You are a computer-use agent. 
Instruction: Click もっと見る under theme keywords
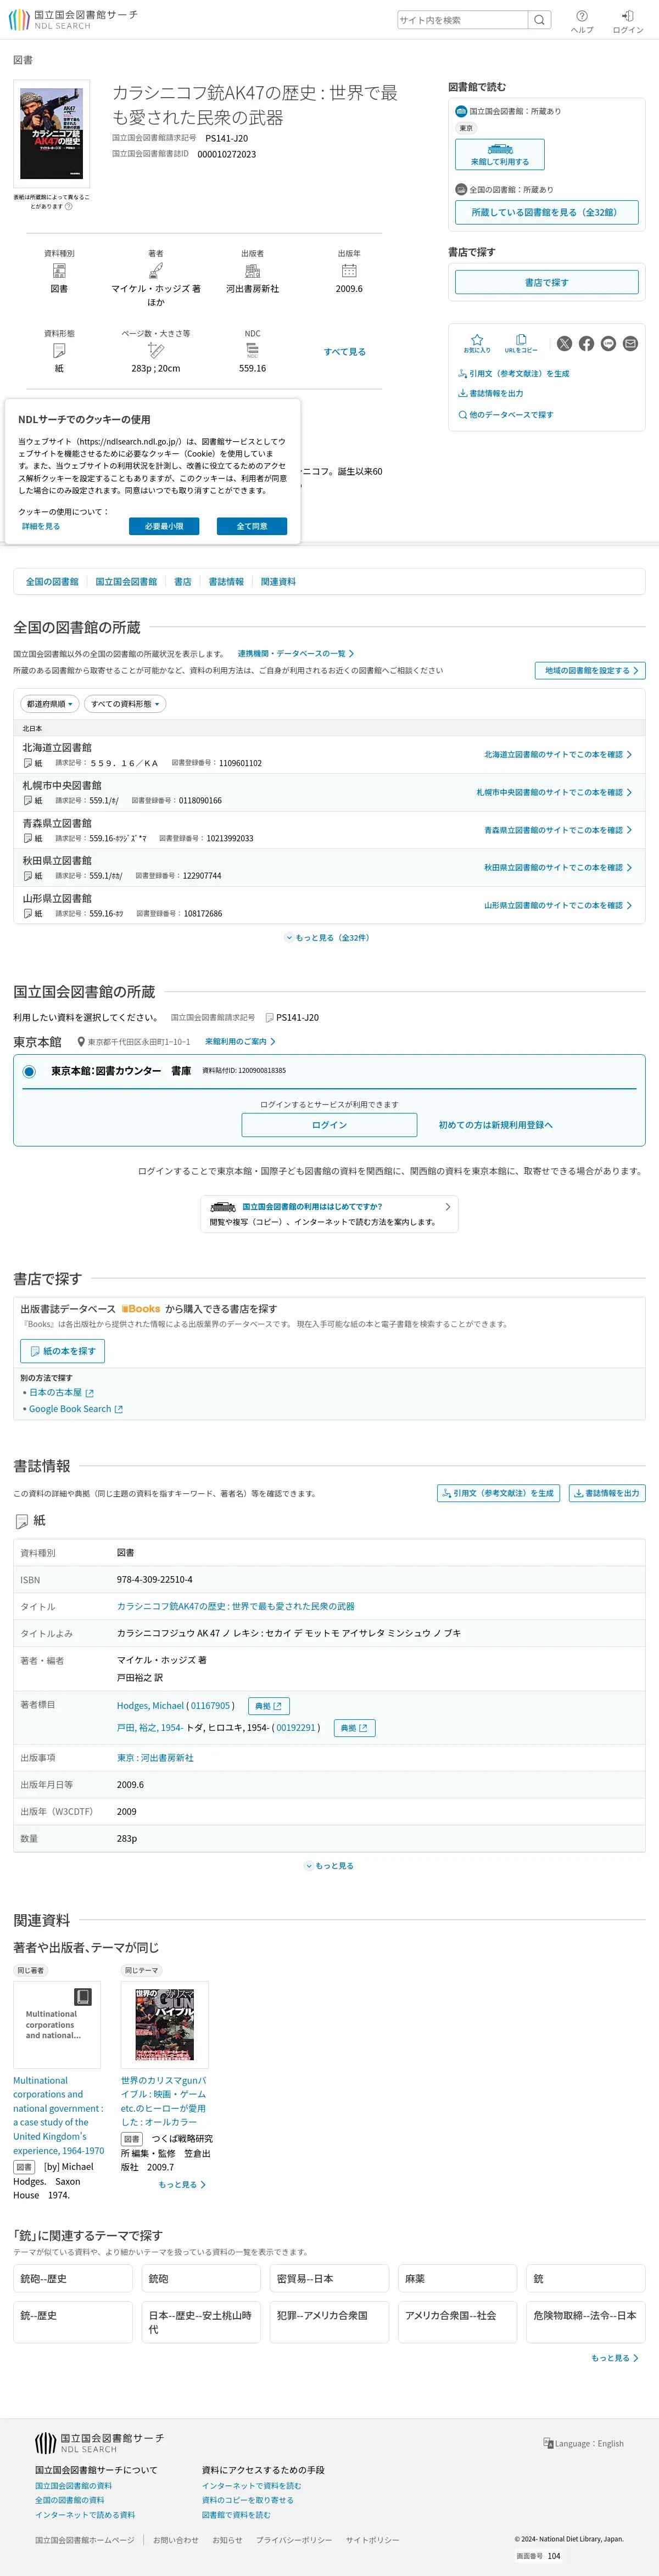point(615,2358)
